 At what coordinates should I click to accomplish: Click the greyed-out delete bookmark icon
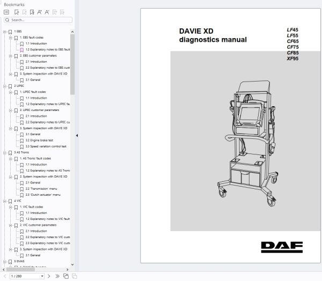tap(25, 12)
